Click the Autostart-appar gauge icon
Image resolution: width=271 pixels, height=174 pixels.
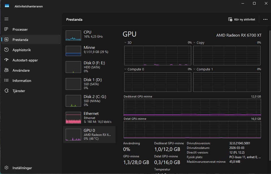(x=6, y=60)
